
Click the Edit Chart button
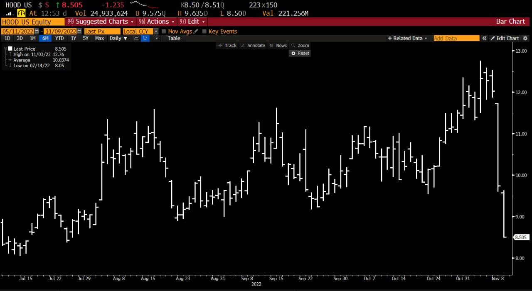tap(505, 38)
